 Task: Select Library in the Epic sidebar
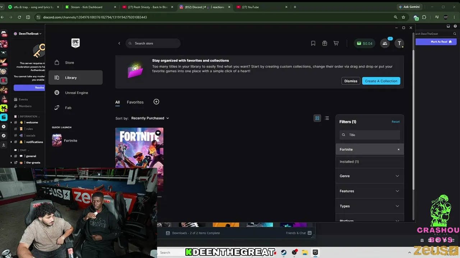click(75, 78)
